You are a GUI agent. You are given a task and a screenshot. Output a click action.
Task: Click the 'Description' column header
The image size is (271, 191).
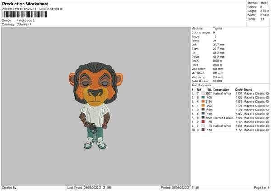[221, 90]
